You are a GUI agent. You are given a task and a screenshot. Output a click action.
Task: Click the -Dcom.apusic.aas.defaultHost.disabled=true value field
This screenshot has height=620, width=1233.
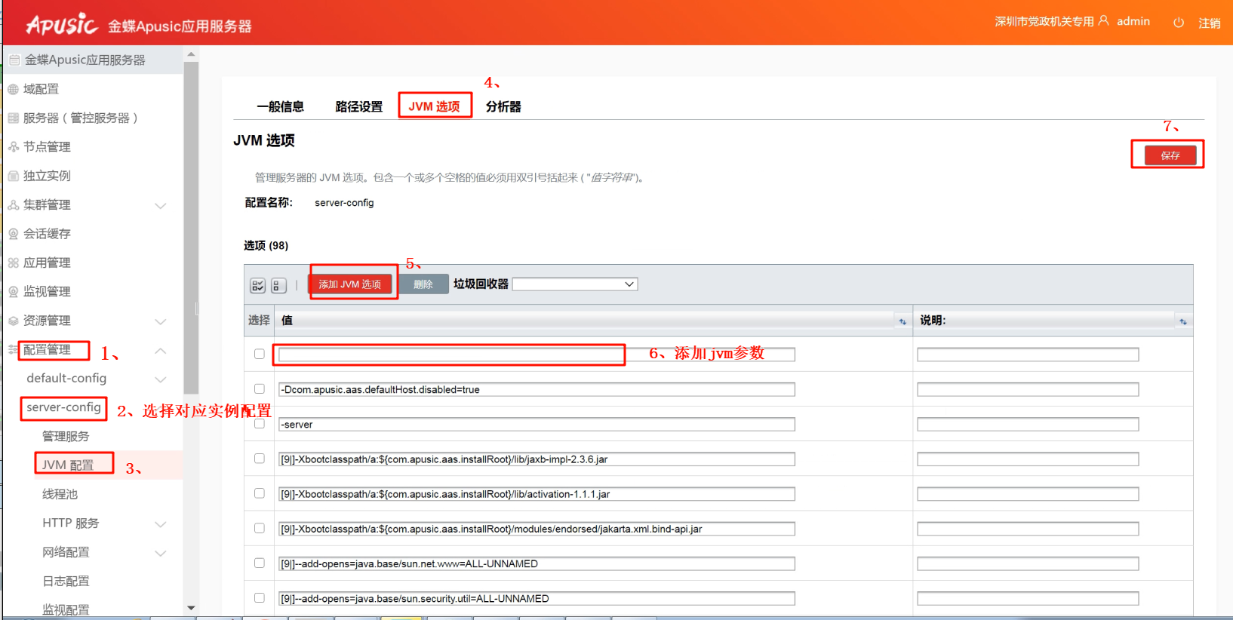(537, 389)
